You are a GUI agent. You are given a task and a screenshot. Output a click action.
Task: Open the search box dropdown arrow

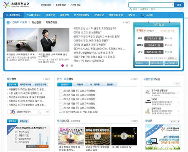(173, 5)
